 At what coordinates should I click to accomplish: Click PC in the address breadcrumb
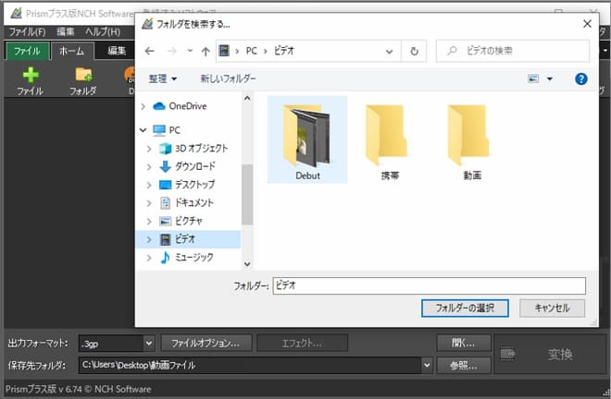(251, 51)
